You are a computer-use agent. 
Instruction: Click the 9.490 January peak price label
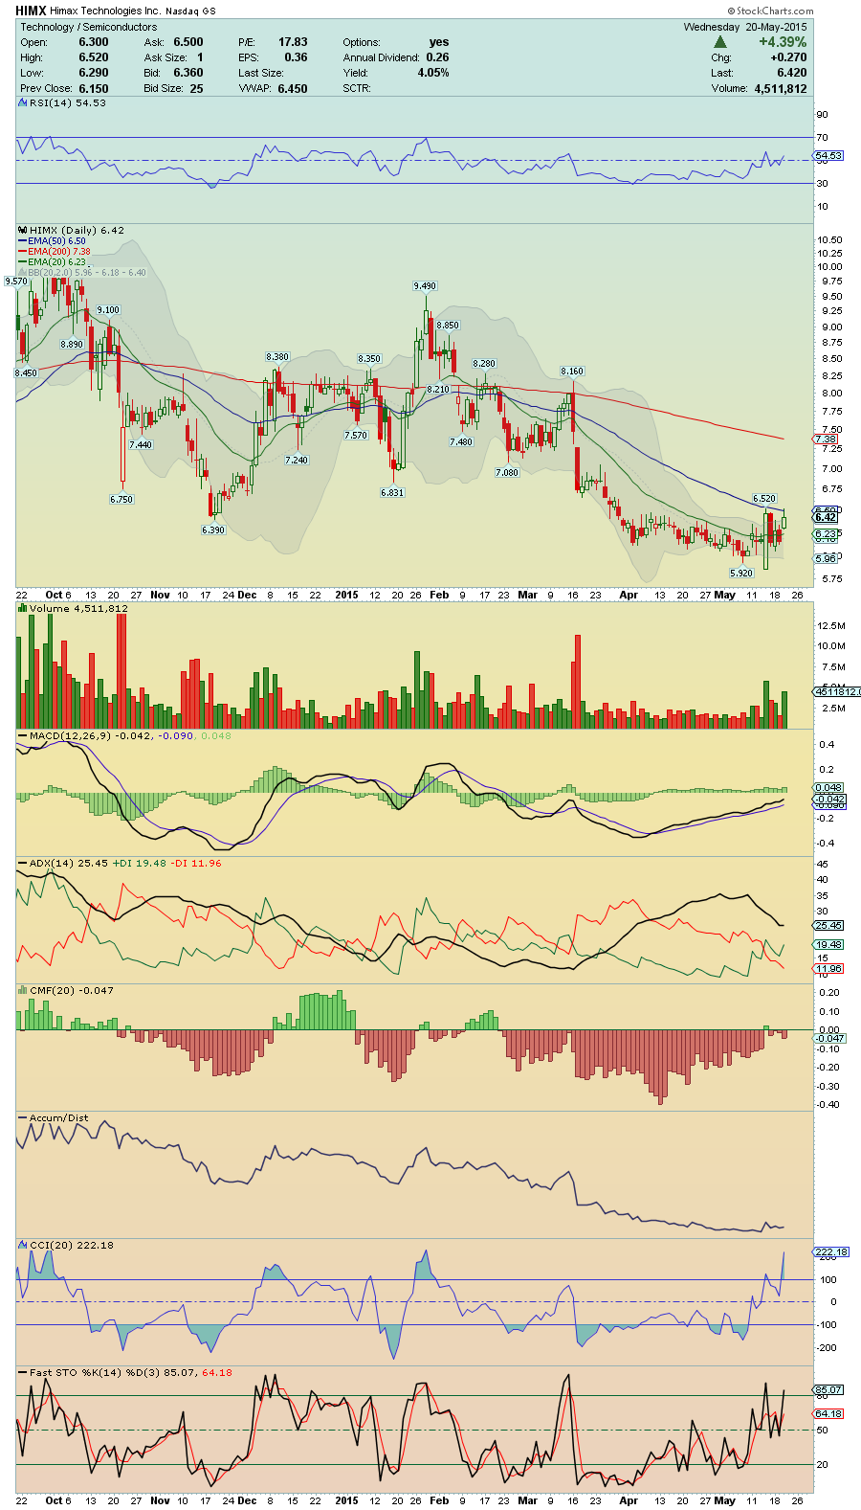pos(425,285)
